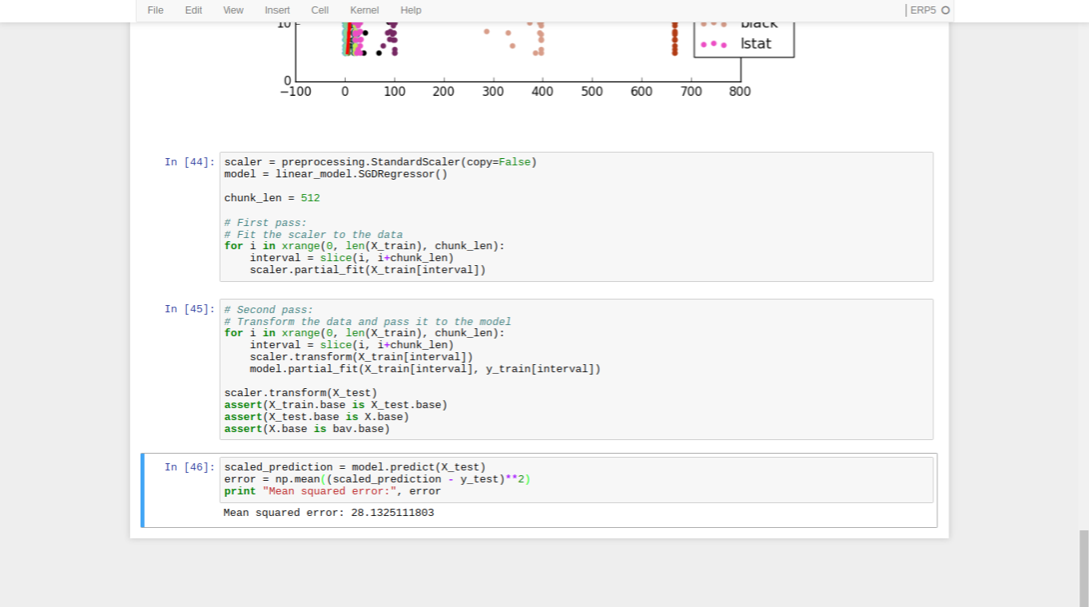Open the View menu
Screen dimensions: 1089x607
[x=233, y=10]
